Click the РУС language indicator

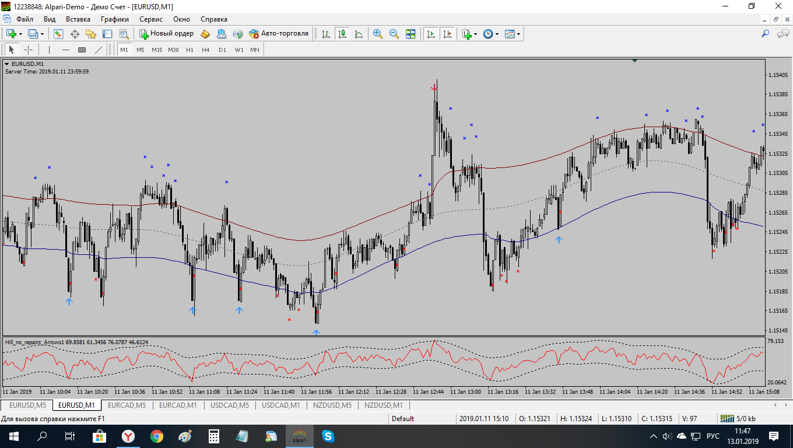(713, 436)
